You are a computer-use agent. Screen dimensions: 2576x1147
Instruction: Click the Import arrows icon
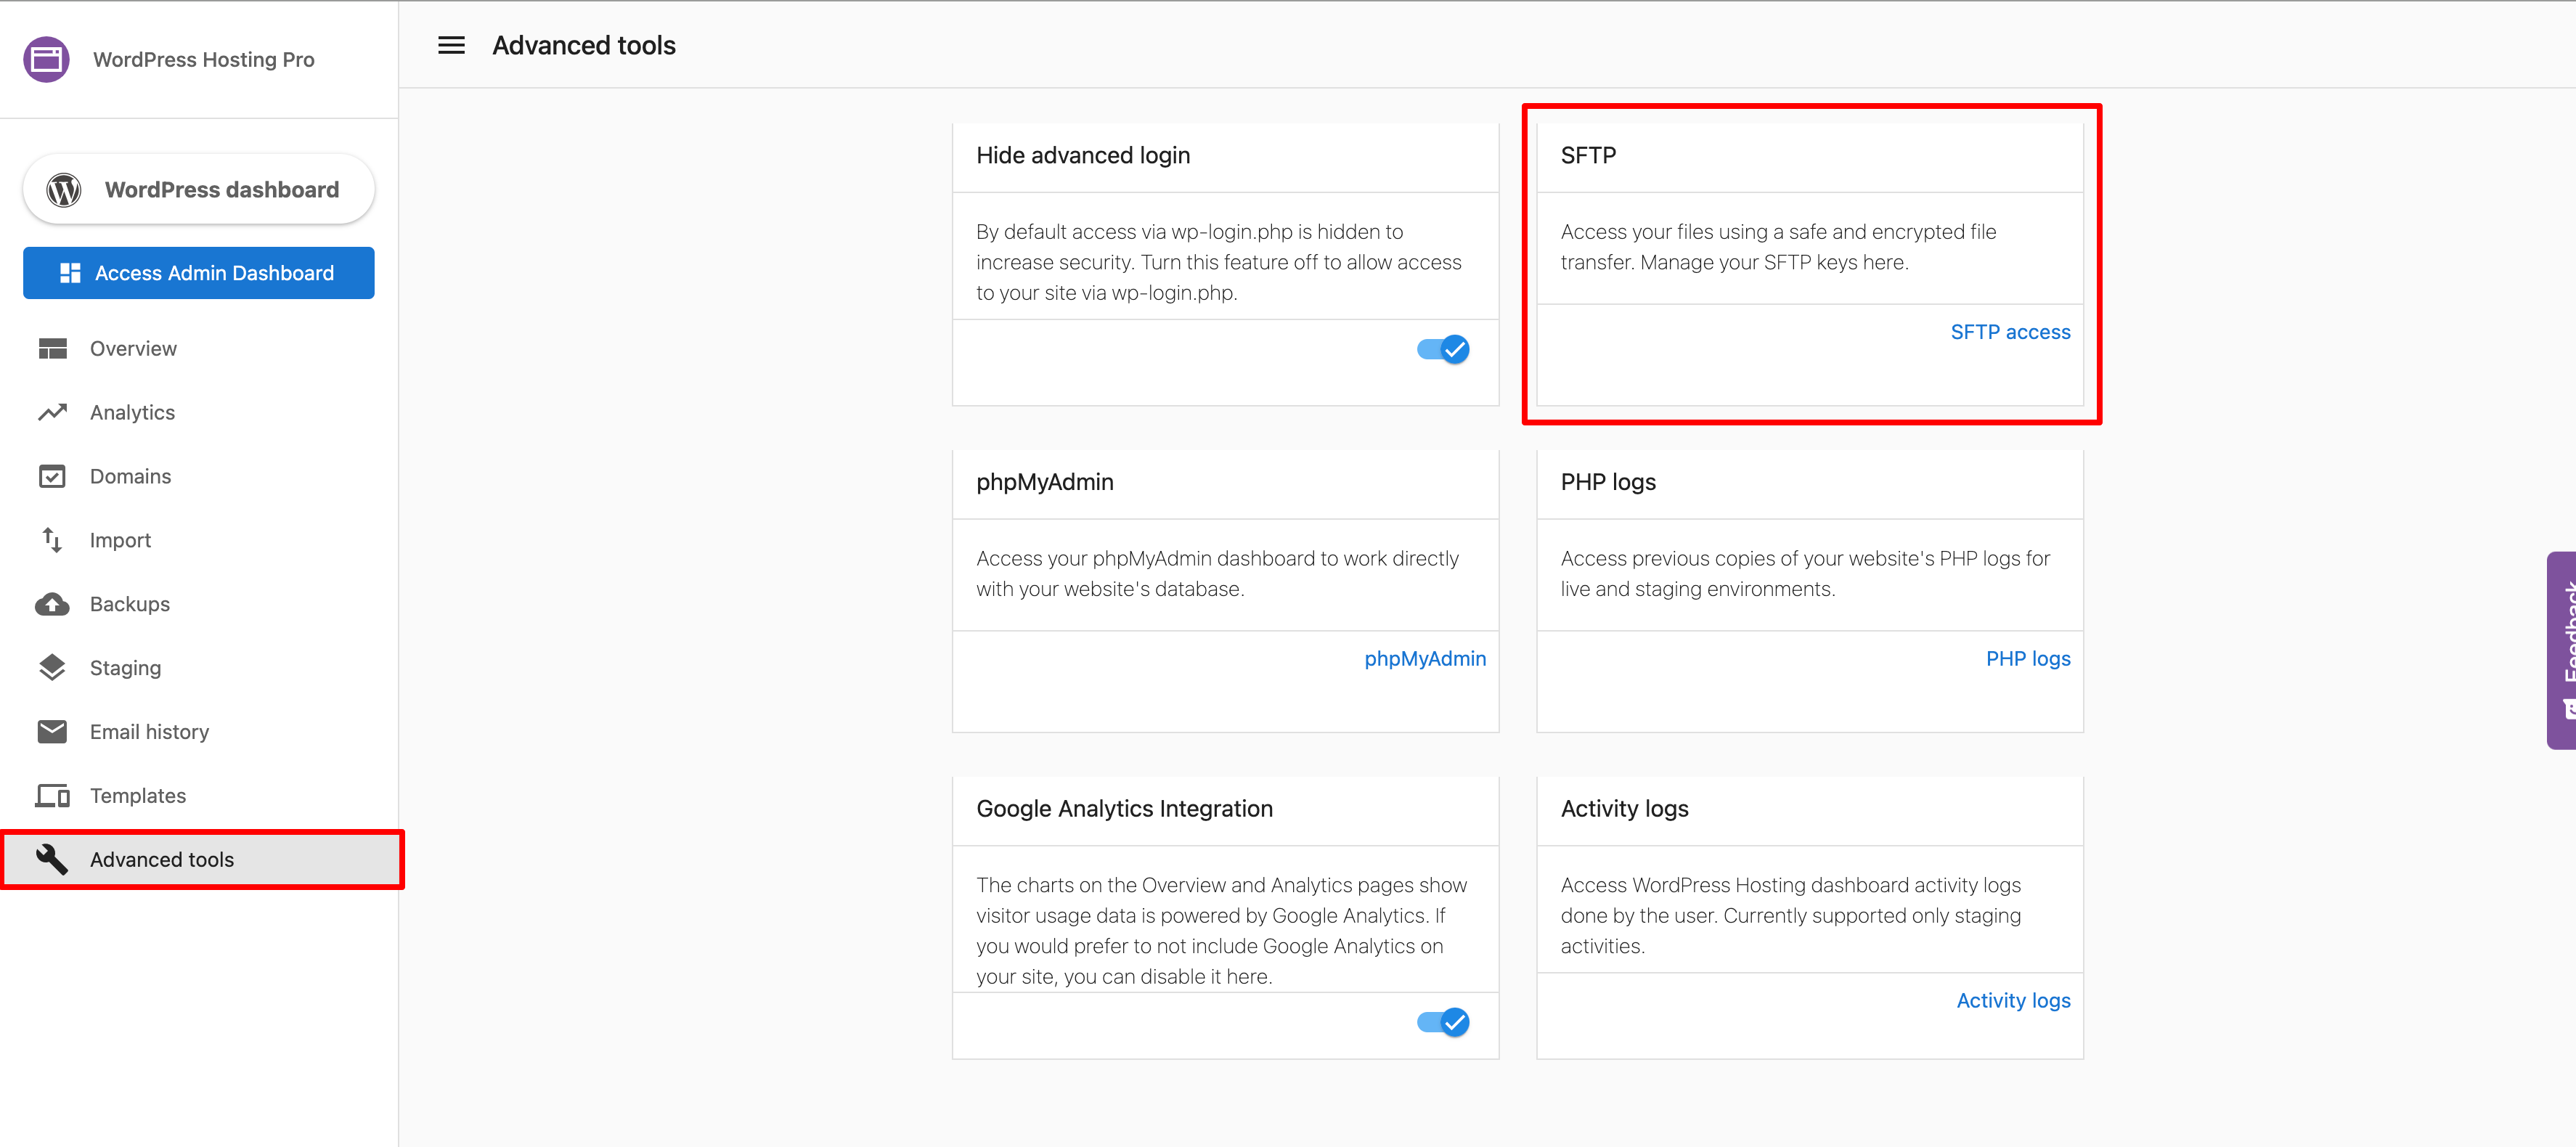(52, 540)
